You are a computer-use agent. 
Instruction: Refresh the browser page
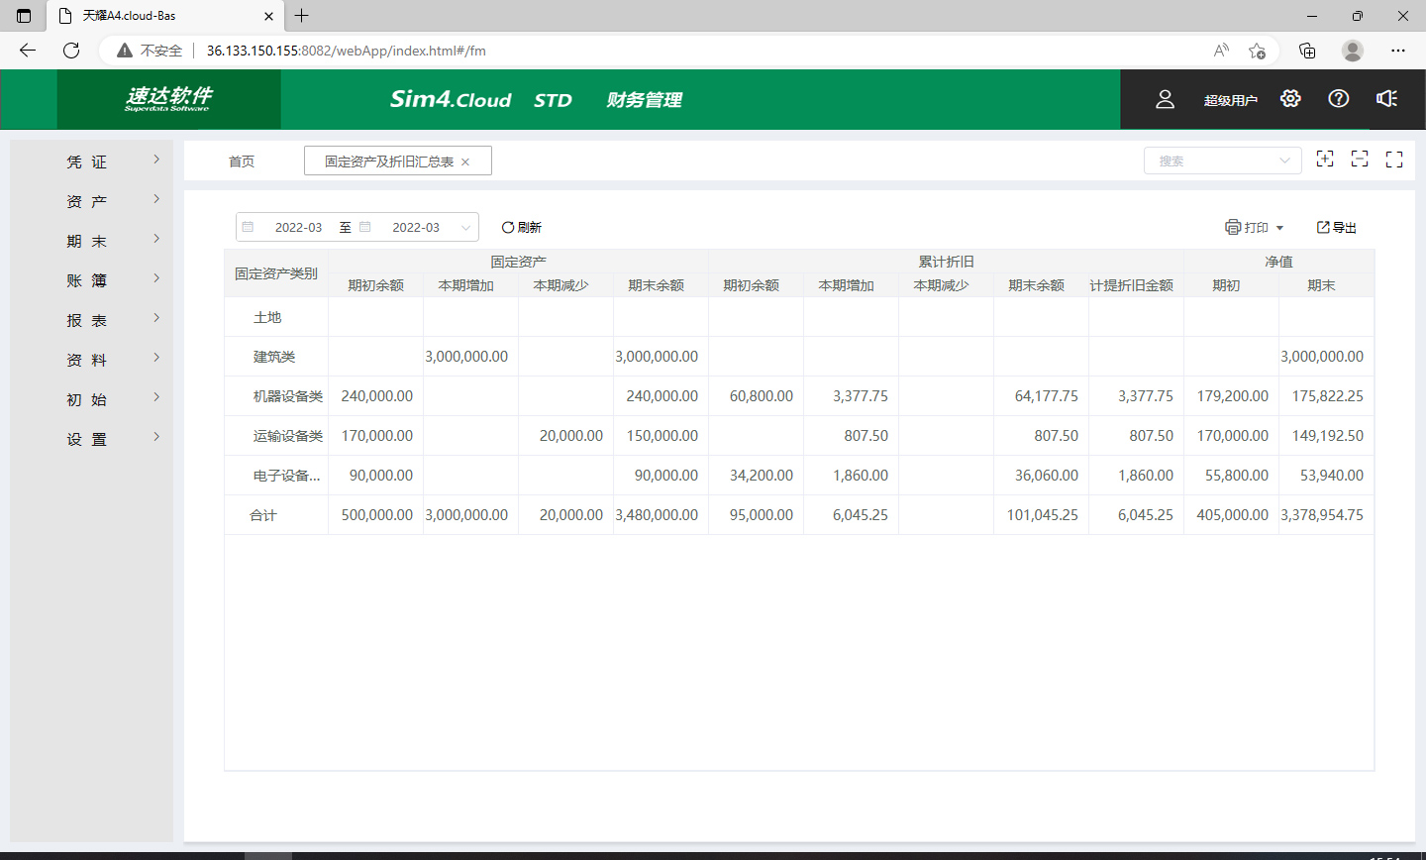click(71, 51)
